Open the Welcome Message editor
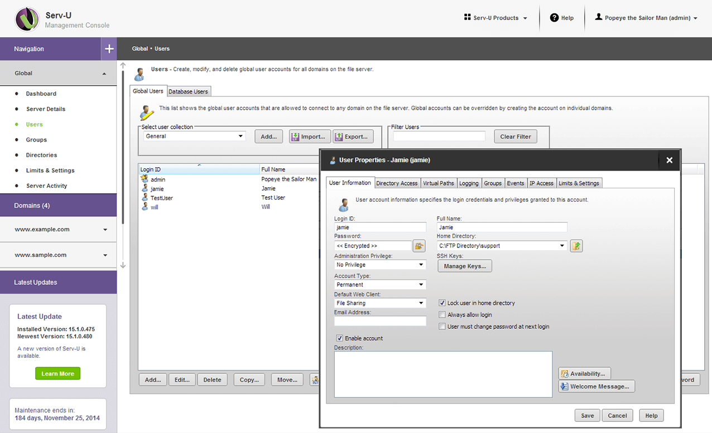This screenshot has height=433, width=712. pyautogui.click(x=596, y=387)
